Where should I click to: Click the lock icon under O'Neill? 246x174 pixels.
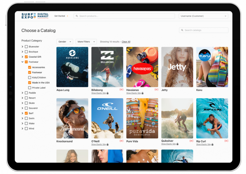click(x=108, y=144)
